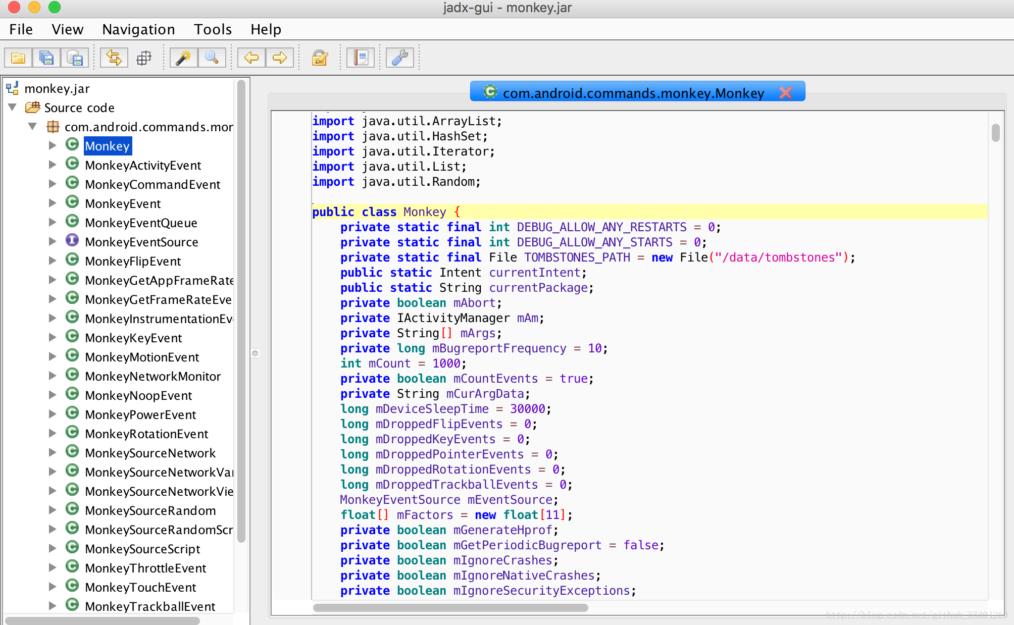Viewport: 1014px width, 625px height.
Task: Select MonkeyRotationEvent in the tree
Action: tap(146, 434)
